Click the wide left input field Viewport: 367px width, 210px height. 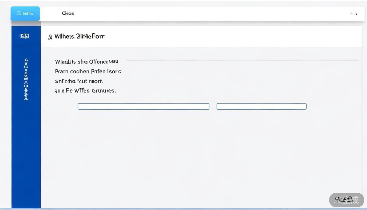[143, 106]
